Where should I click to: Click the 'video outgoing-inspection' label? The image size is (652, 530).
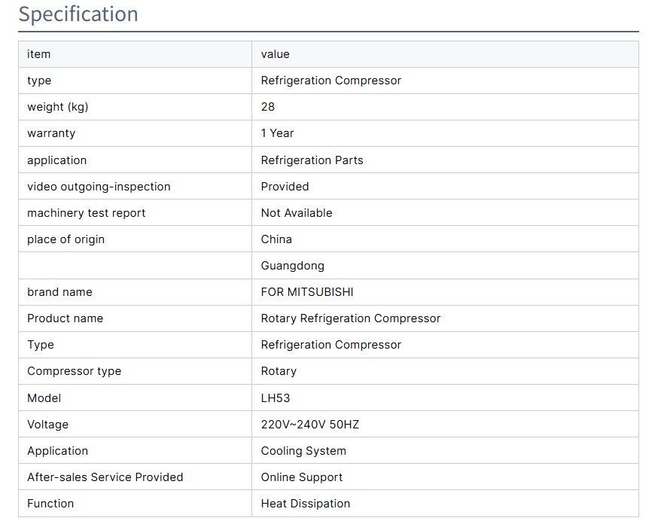click(x=99, y=187)
